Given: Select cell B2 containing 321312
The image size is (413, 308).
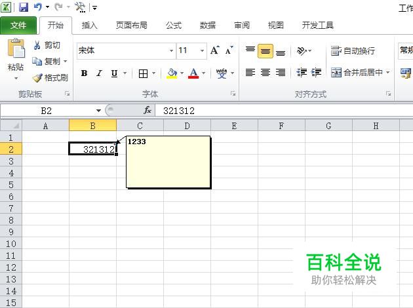Looking at the screenshot, I should point(92,149).
